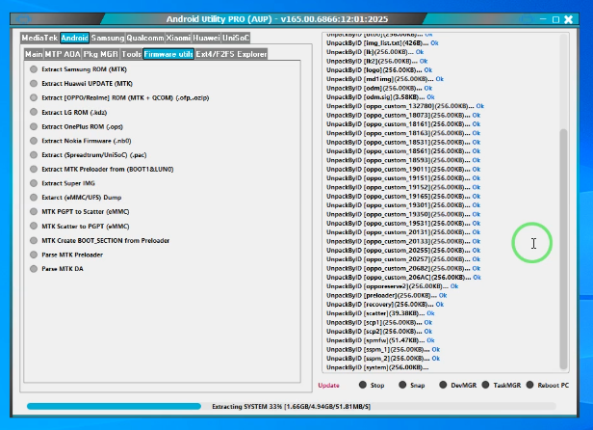Open the Ext4/F2FS Explorer sub-tab
The width and height of the screenshot is (593, 430).
click(231, 54)
